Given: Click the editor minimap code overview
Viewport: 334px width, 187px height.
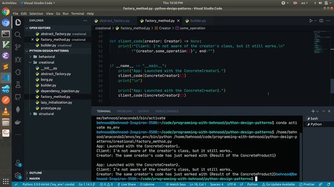Looking at the screenshot, I should [x=321, y=43].
